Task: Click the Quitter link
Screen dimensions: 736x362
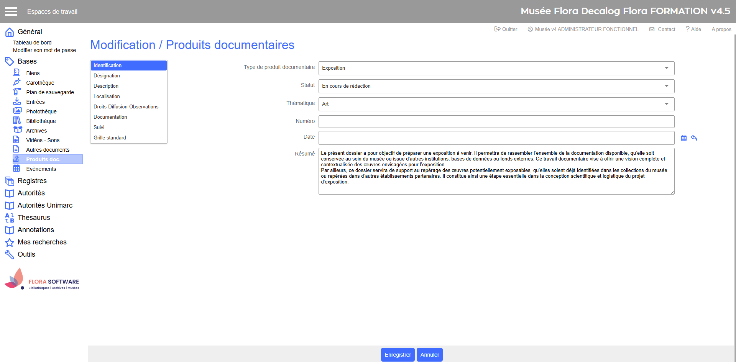Action: tap(506, 29)
